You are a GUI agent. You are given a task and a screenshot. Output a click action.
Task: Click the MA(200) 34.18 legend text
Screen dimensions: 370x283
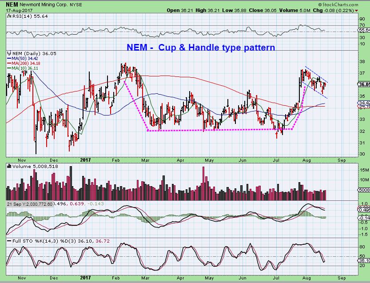pos(26,63)
